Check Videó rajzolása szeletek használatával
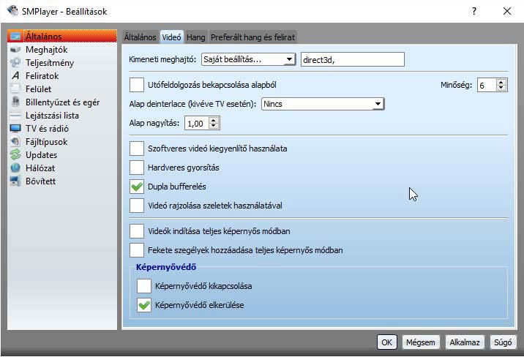The height and width of the screenshot is (357, 524). point(137,206)
